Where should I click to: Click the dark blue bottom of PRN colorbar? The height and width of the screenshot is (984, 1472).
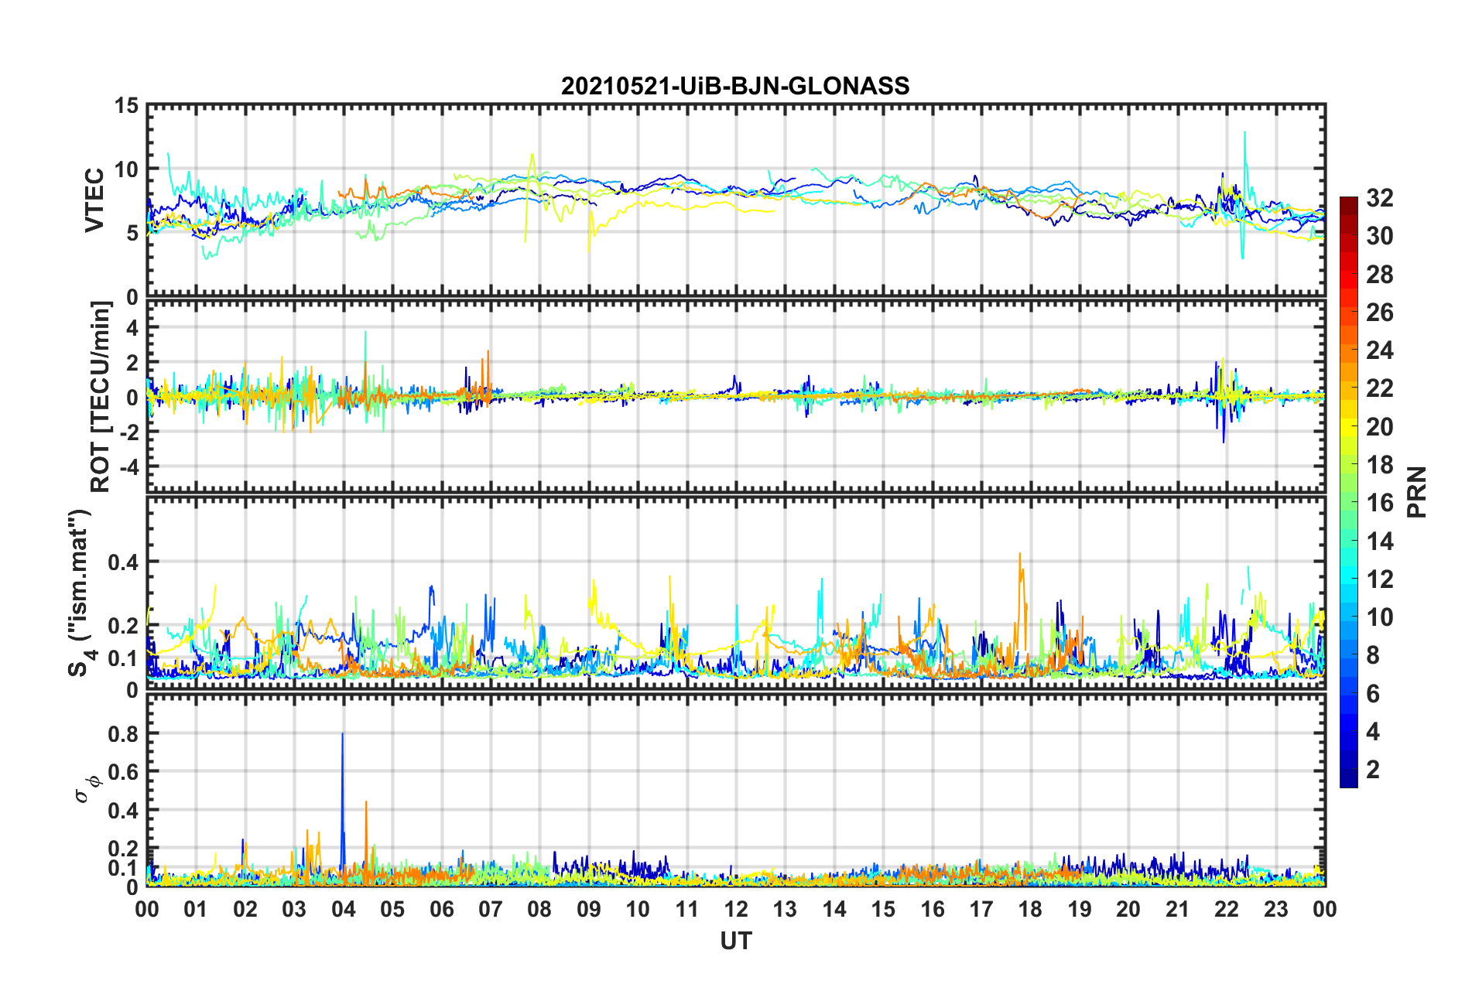(x=1349, y=781)
